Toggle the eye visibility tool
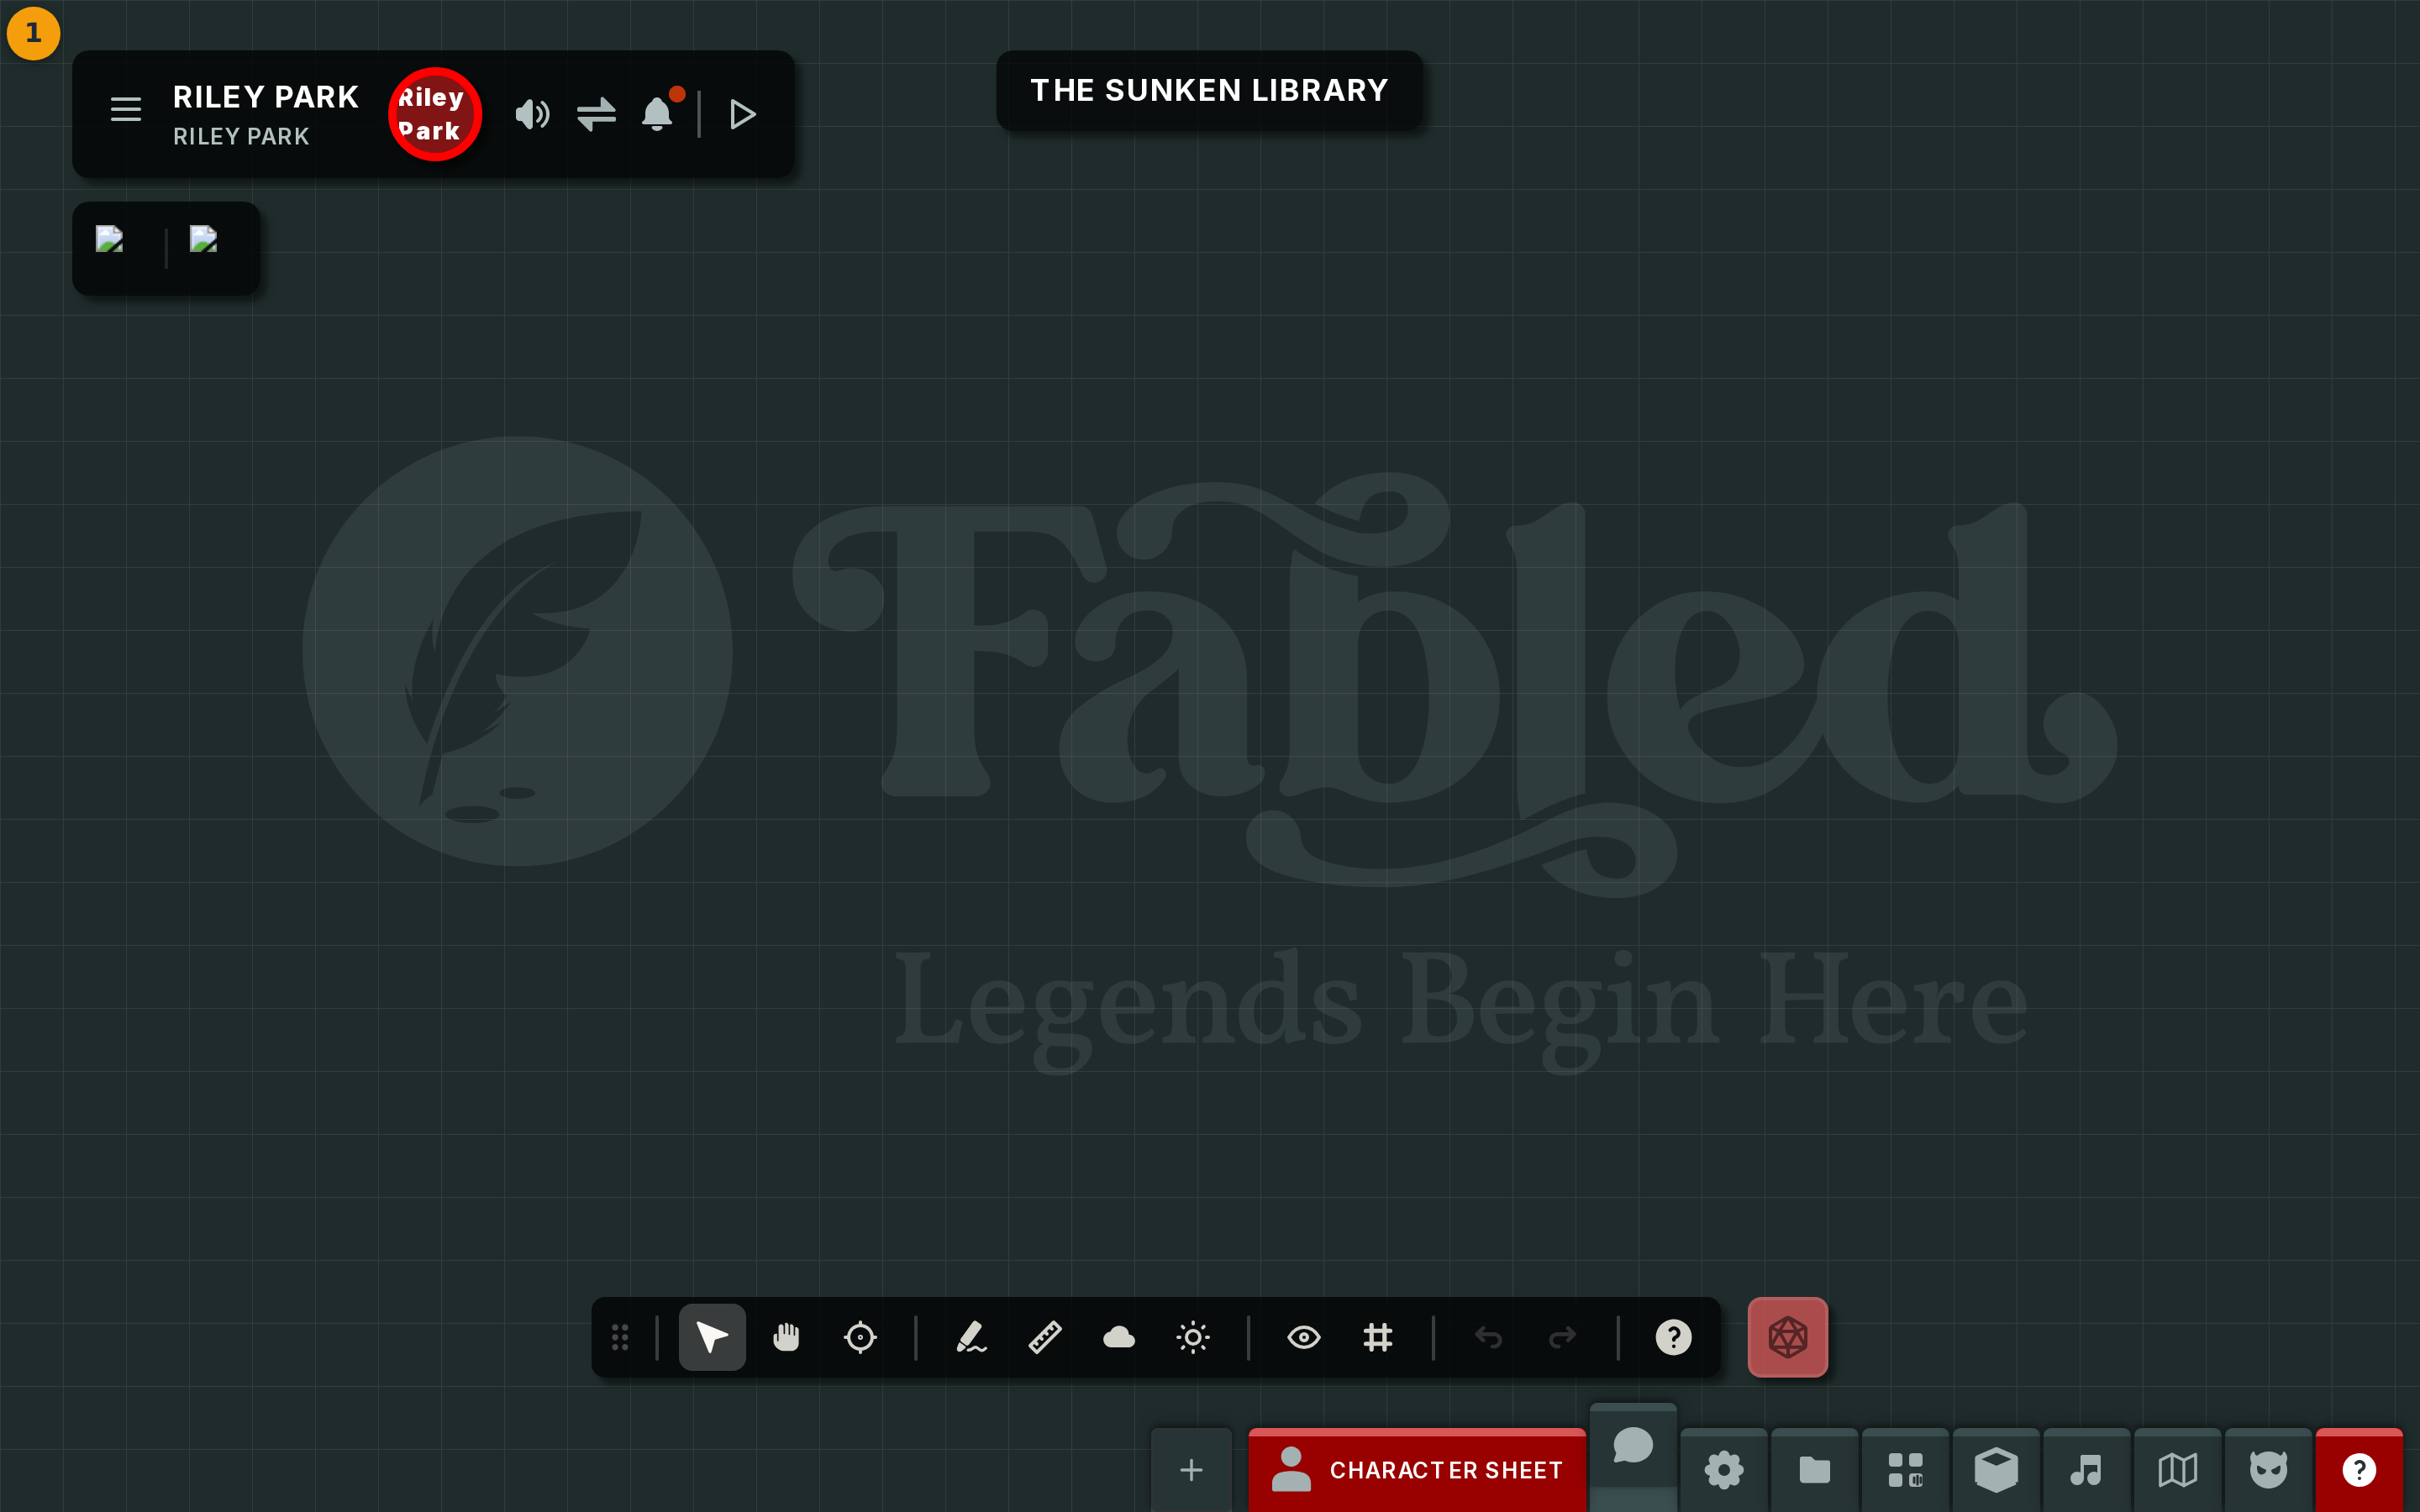The height and width of the screenshot is (1512, 2420). (1304, 1337)
